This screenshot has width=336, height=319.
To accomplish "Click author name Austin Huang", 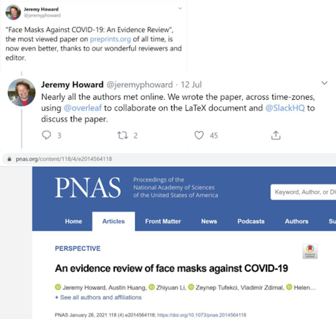I will click(127, 287).
